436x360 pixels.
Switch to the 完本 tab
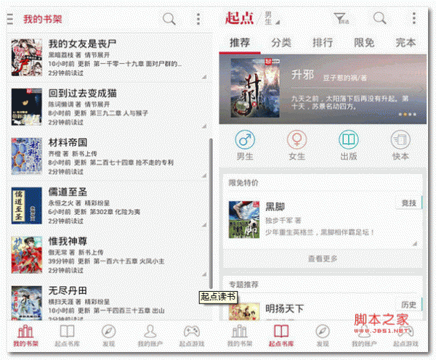click(405, 43)
